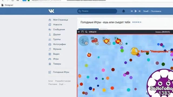Click the app star rating
The image size is (173, 97).
point(137,22)
